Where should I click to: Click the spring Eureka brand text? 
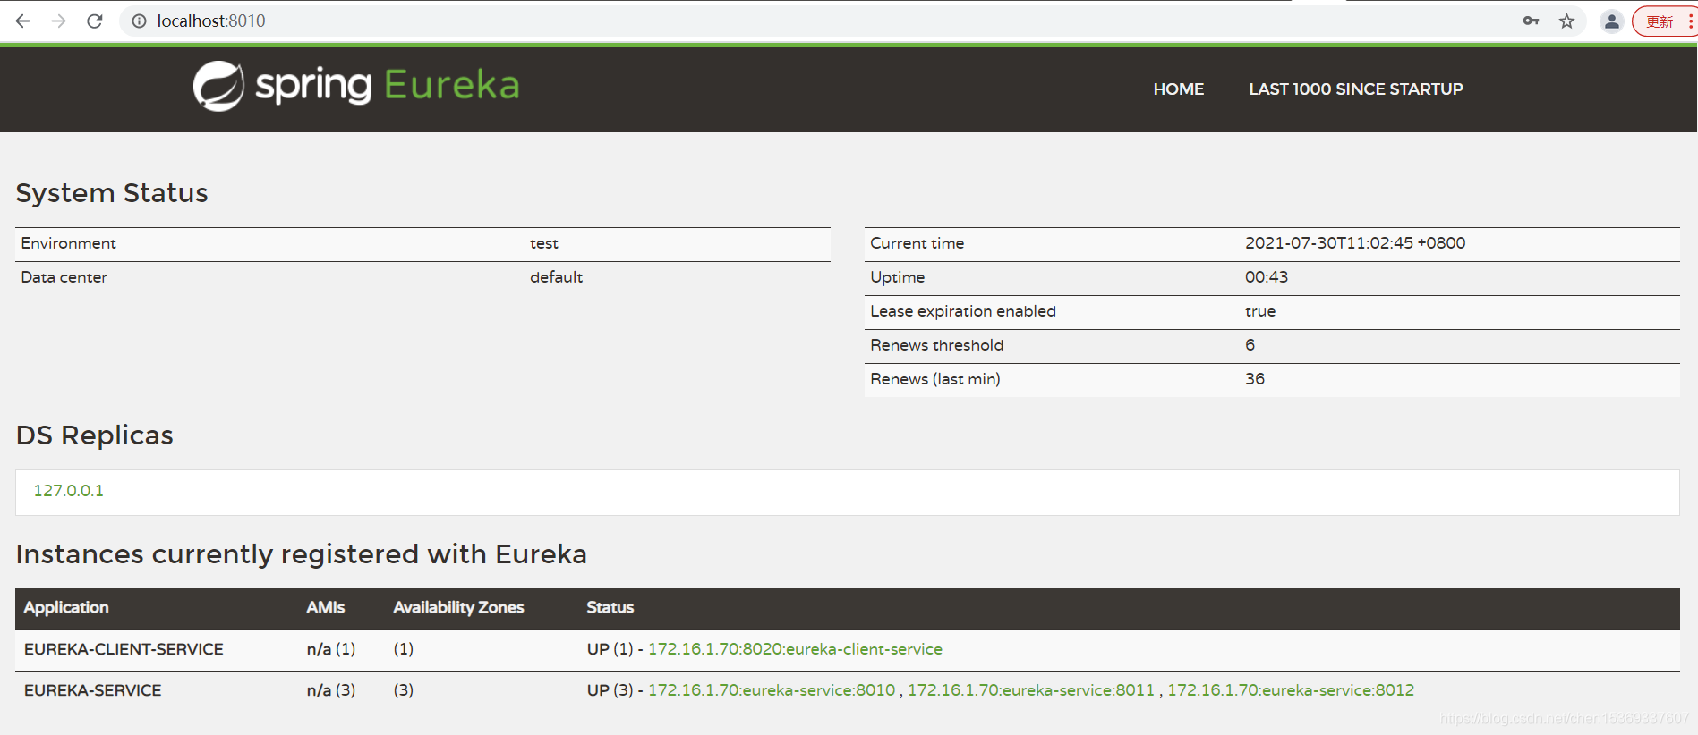click(388, 86)
